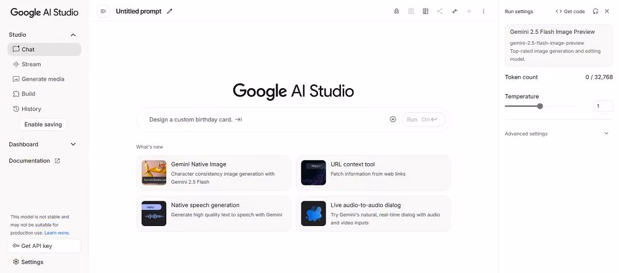619x273 pixels.
Task: Open the Native speech generation card
Action: pos(214,214)
